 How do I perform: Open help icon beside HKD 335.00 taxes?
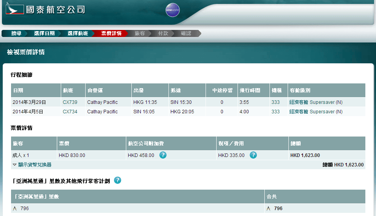click(x=253, y=155)
